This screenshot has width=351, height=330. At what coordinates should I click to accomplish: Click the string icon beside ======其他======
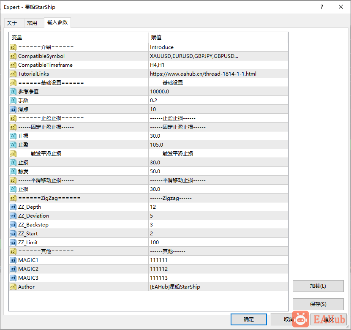point(13,251)
